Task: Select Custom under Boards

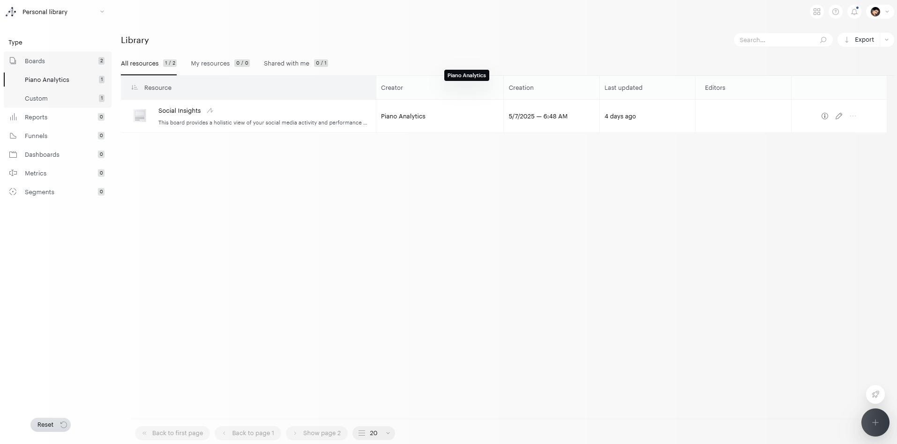Action: 36,98
